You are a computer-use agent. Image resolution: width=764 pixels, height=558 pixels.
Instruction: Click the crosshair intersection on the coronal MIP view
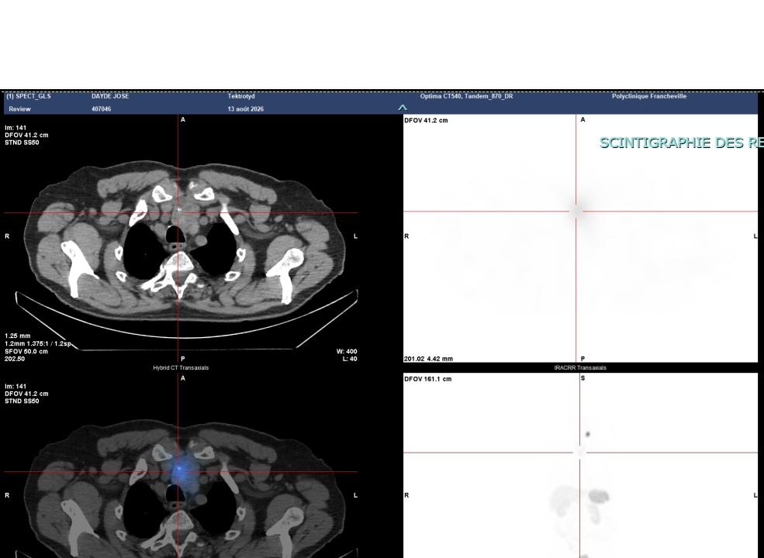click(580, 453)
